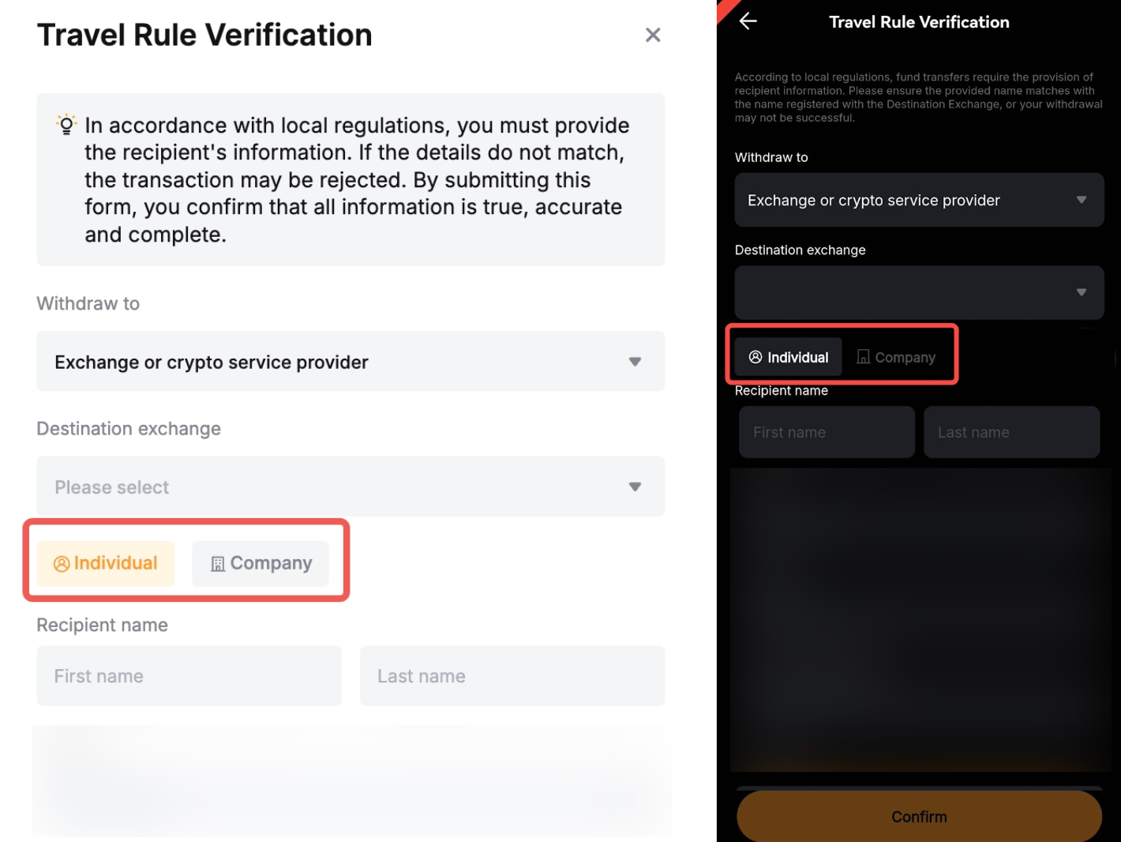The height and width of the screenshot is (842, 1121).
Task: Open light 'Withdraw to' dropdown arrow
Action: click(x=635, y=362)
